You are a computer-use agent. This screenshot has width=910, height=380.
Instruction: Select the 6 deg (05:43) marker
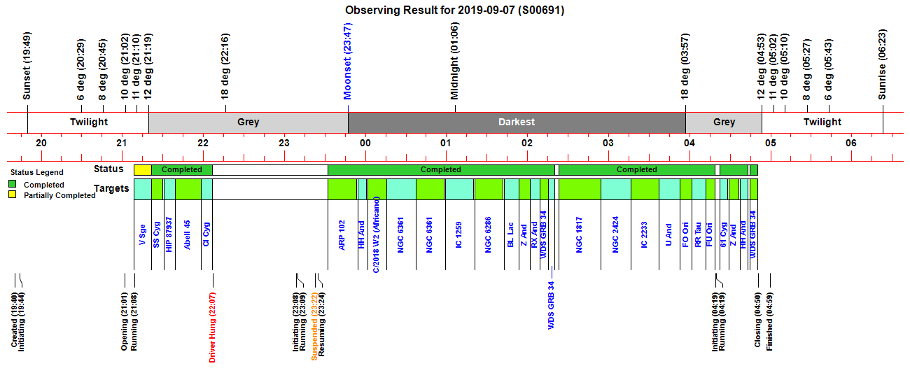click(828, 70)
